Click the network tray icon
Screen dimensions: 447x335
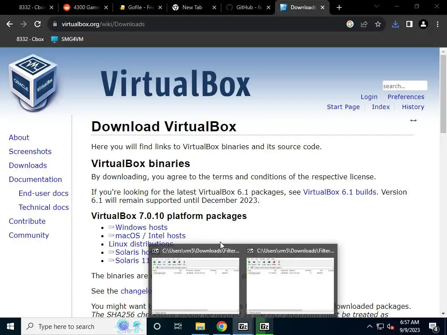(380, 326)
